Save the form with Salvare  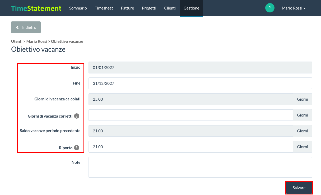tap(299, 188)
